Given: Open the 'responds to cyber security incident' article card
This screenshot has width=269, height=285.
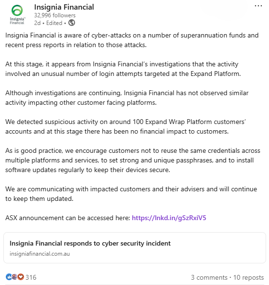Looking at the screenshot, I should pyautogui.click(x=135, y=248).
